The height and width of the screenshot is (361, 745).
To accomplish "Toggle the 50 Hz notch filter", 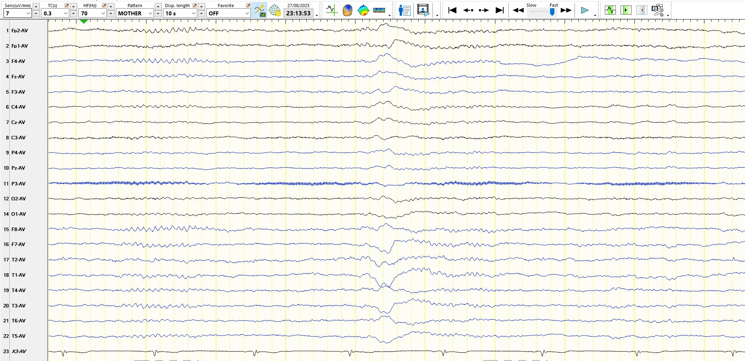I will pos(259,11).
